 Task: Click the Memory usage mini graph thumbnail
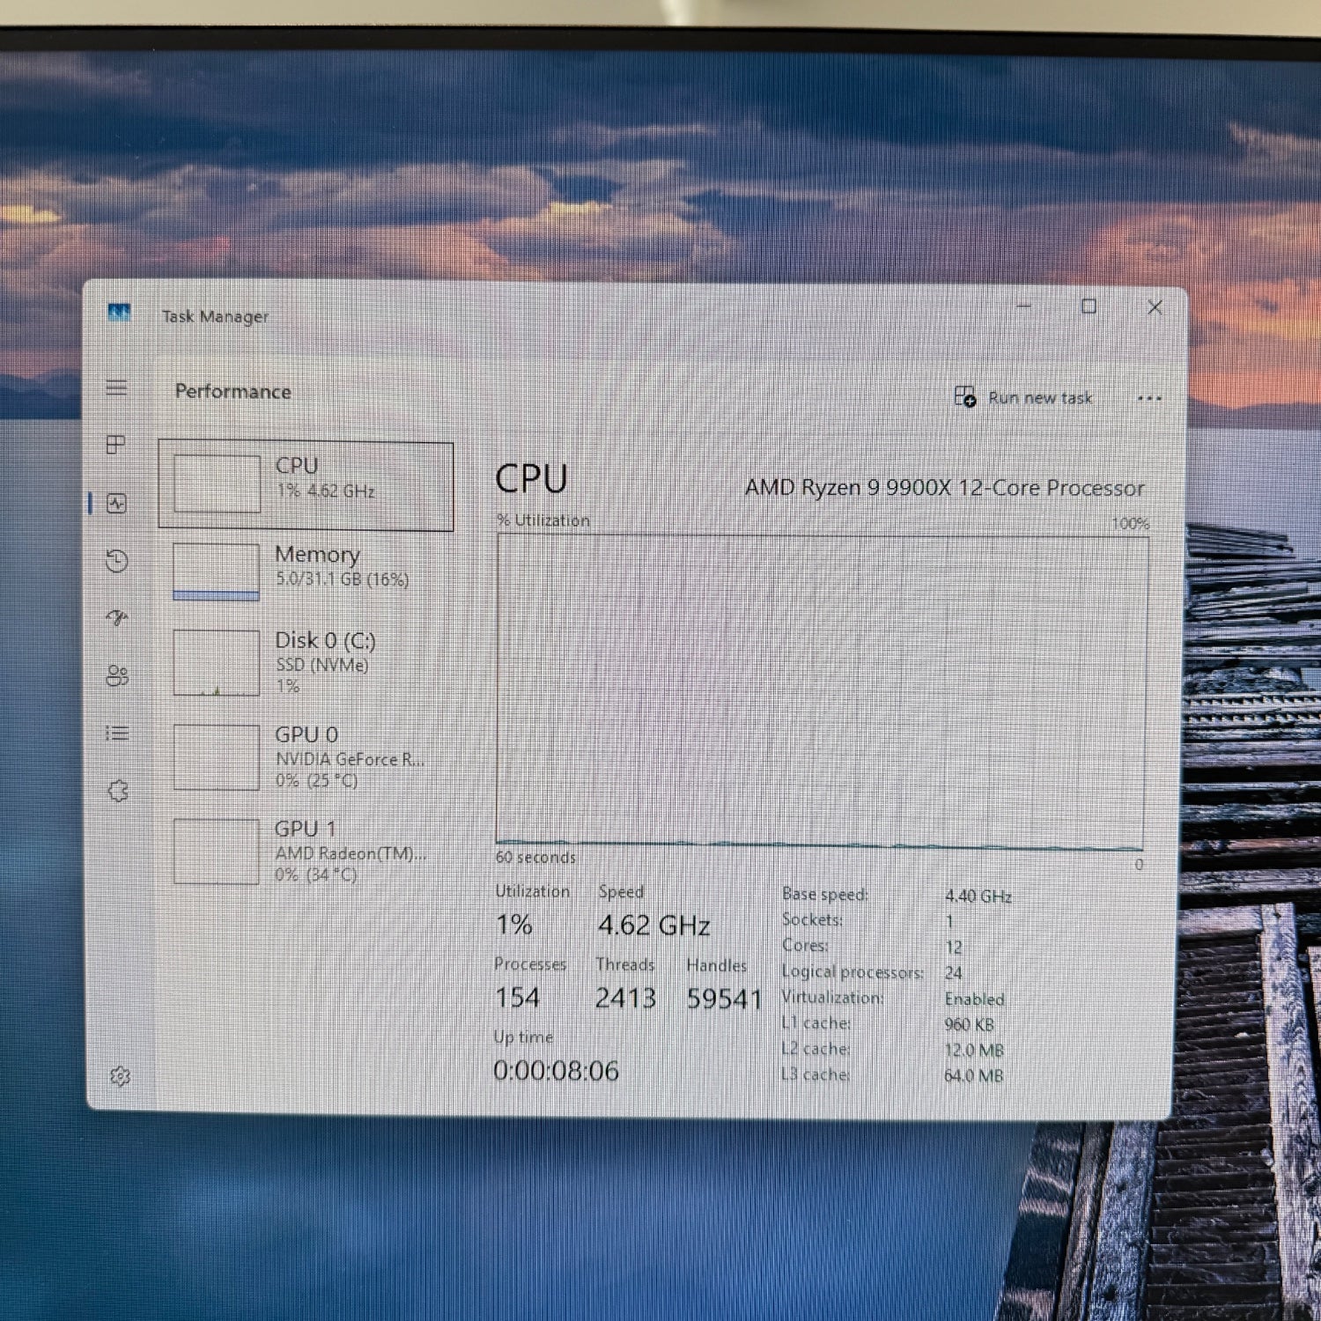pyautogui.click(x=217, y=572)
